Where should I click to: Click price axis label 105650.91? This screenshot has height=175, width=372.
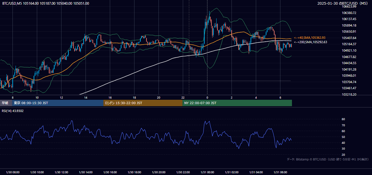coord(349,32)
